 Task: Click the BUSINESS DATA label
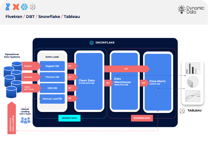[142, 118]
